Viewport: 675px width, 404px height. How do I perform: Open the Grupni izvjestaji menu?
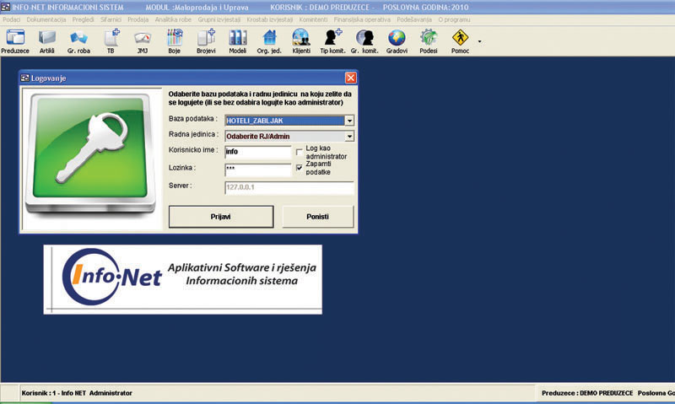(x=219, y=19)
